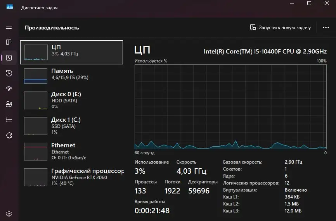Open the App history icon

9,73
